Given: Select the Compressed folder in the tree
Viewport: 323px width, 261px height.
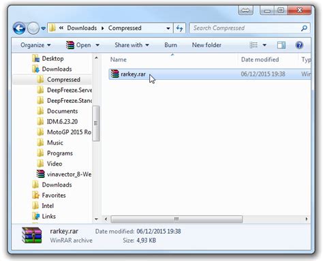Looking at the screenshot, I should [x=63, y=80].
